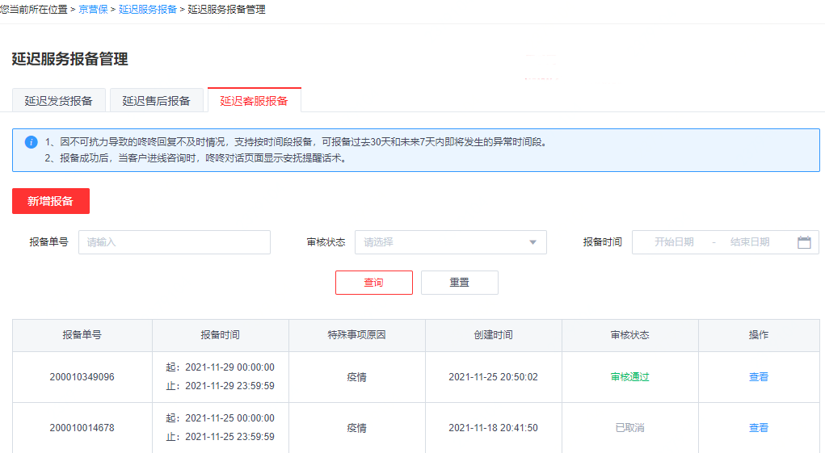The width and height of the screenshot is (825, 453).
Task: Switch to 延迟发货报备 tab
Action: 58,101
